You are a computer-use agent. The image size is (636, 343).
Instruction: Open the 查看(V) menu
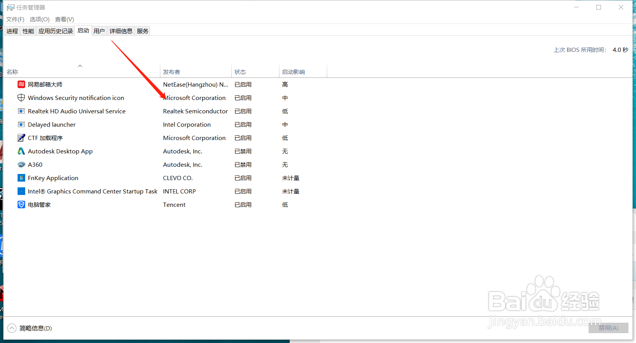(x=65, y=19)
